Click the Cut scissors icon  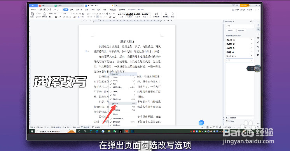(37, 14)
